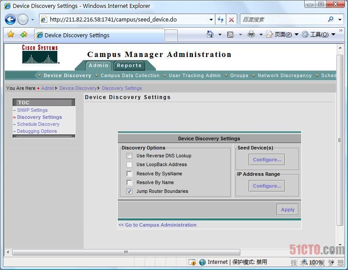Click Configure under IP Address Range
The height and width of the screenshot is (270, 348).
[267, 186]
